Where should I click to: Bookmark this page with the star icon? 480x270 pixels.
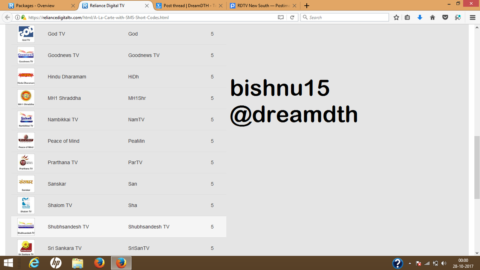click(x=396, y=17)
